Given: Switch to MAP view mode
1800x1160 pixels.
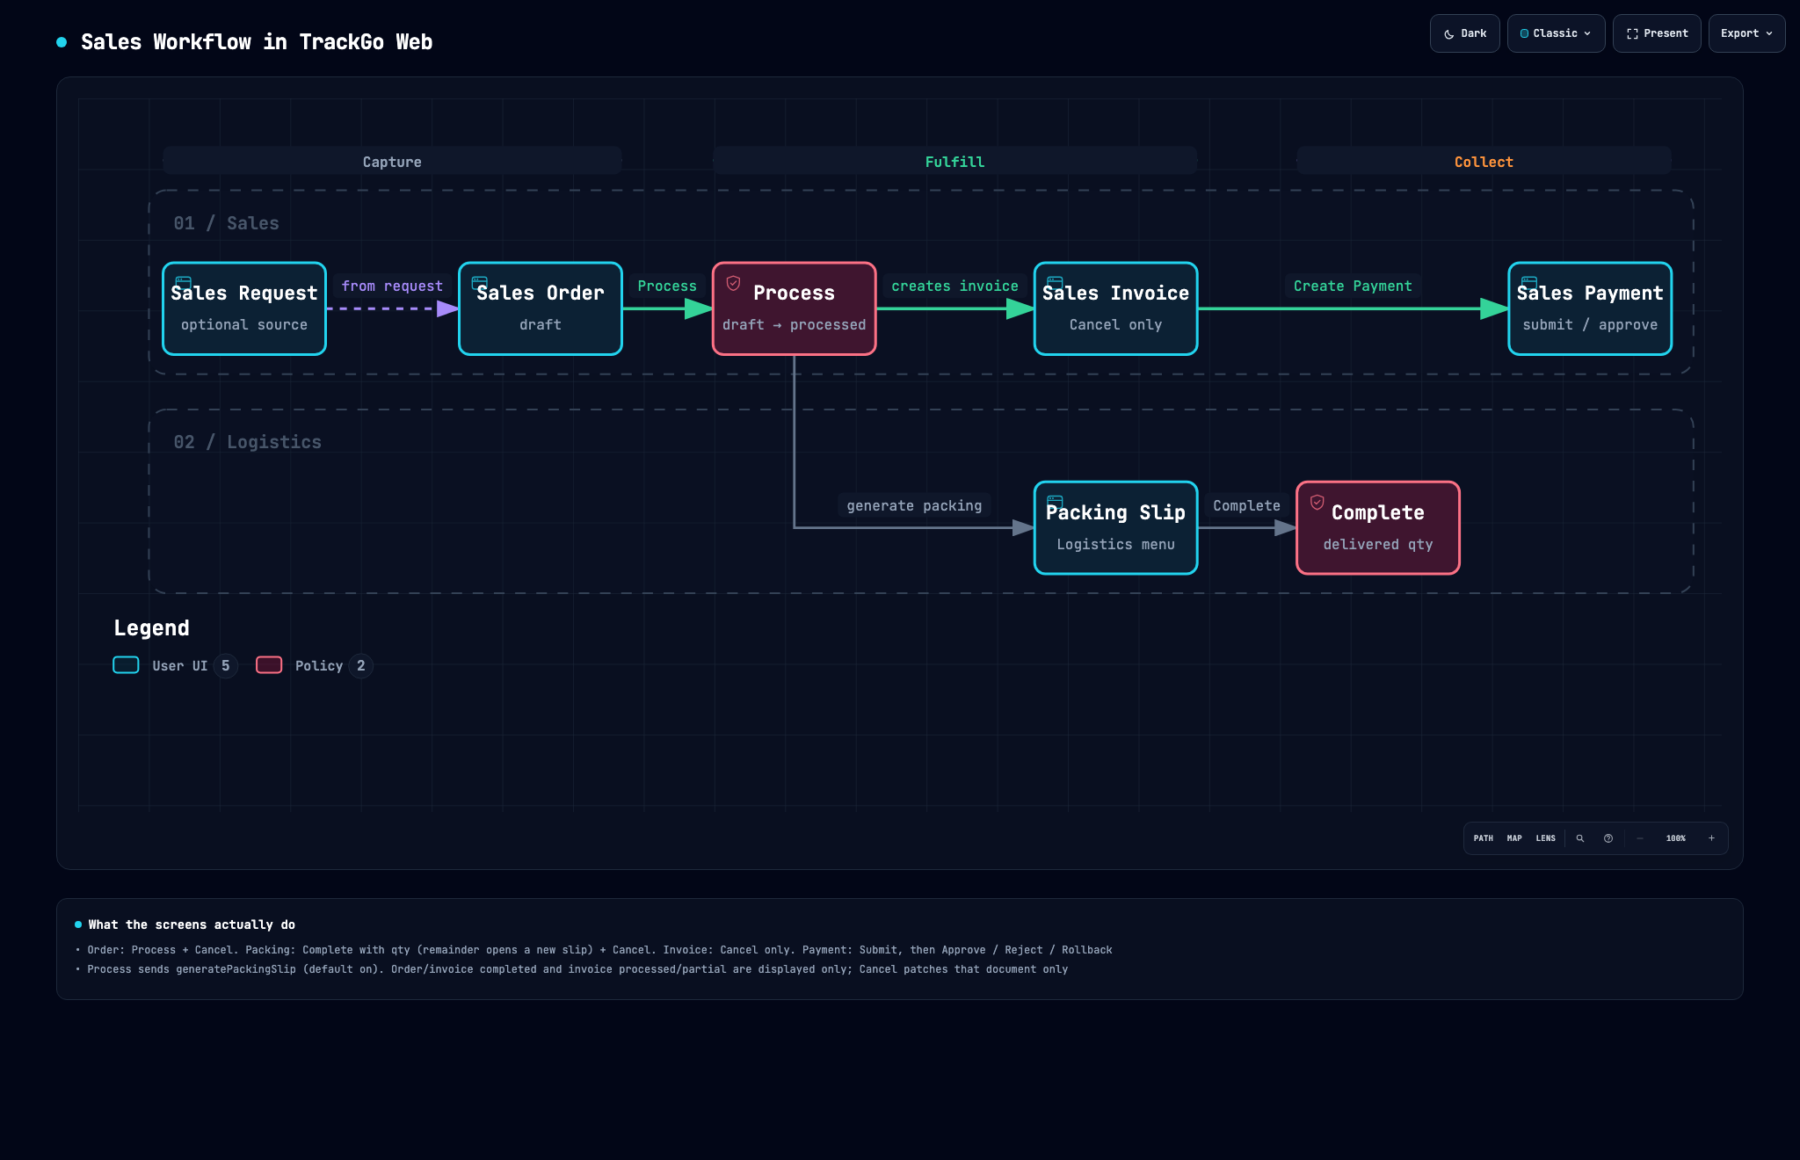Looking at the screenshot, I should click(x=1514, y=838).
